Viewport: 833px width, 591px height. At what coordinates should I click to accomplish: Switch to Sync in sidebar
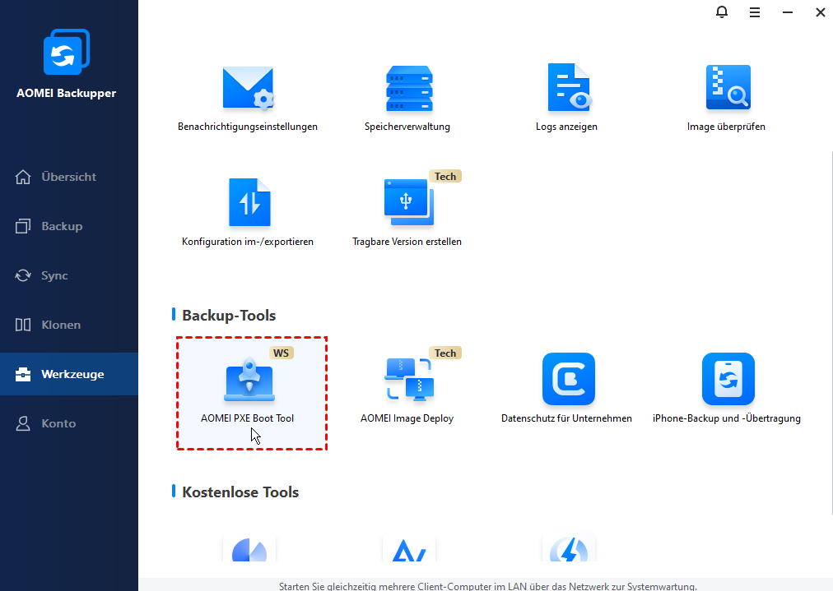[x=69, y=275]
